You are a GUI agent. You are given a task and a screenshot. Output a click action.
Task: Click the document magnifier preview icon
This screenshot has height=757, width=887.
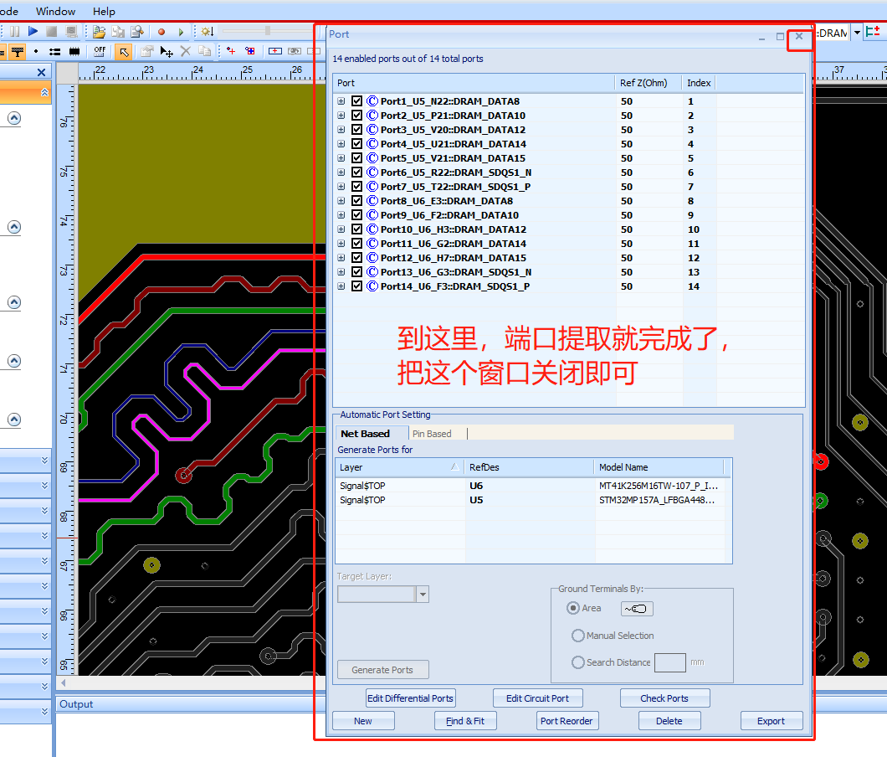point(137,32)
